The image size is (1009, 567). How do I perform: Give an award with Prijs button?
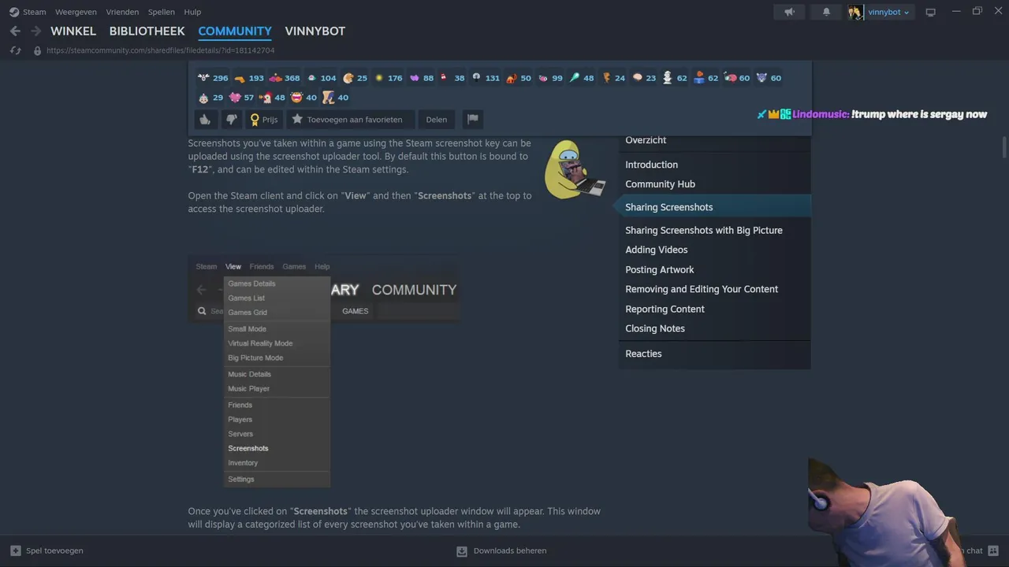[264, 120]
